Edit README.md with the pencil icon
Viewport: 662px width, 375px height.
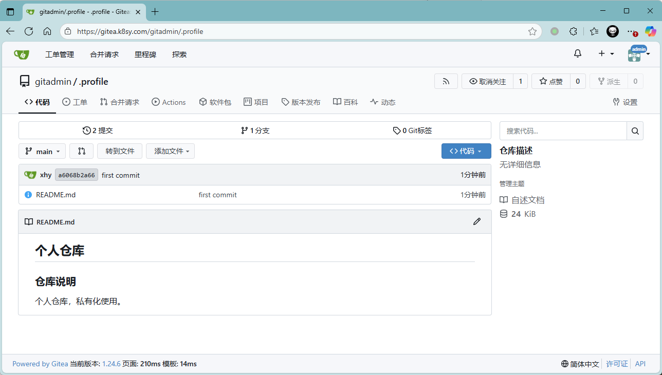click(x=477, y=221)
